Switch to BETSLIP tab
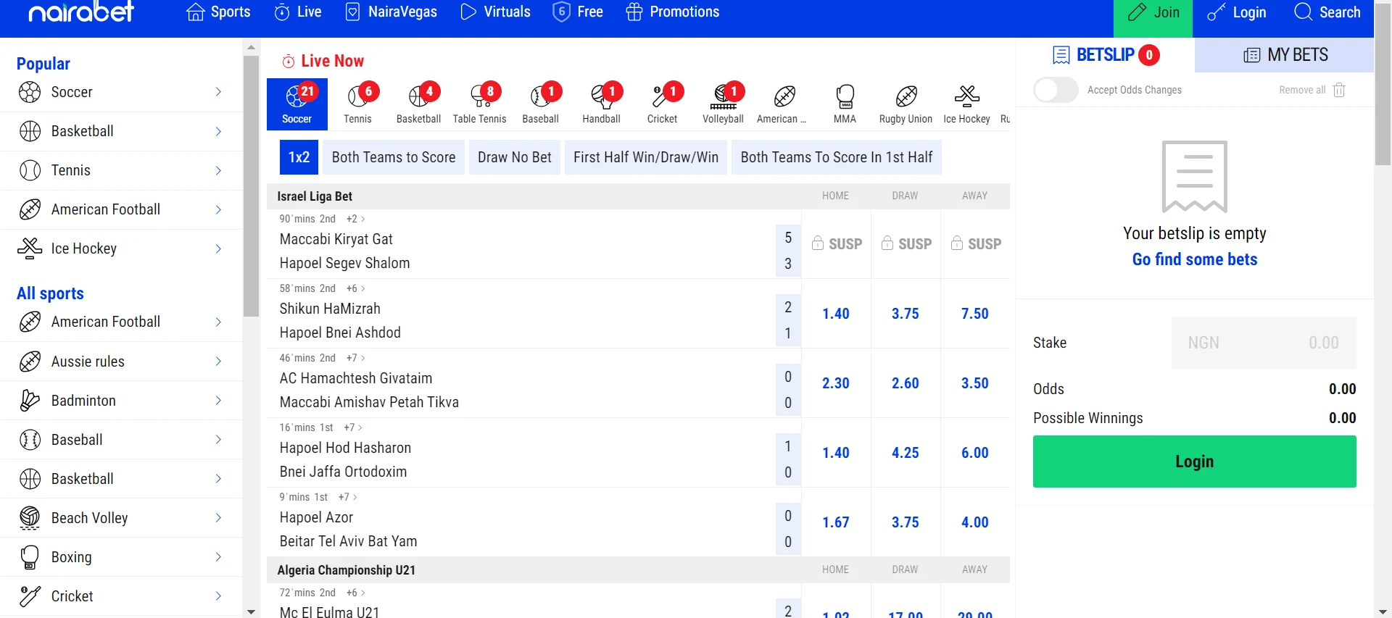Screen dimensions: 1392x618 point(1105,55)
